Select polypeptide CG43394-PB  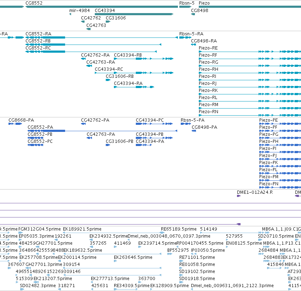point(150,134)
